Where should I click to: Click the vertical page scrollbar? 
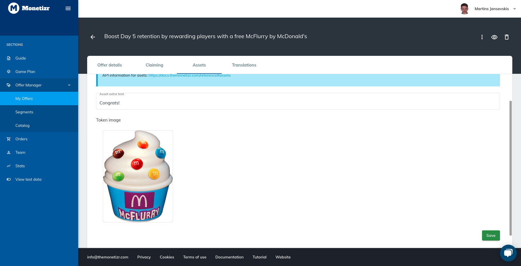tap(511, 168)
